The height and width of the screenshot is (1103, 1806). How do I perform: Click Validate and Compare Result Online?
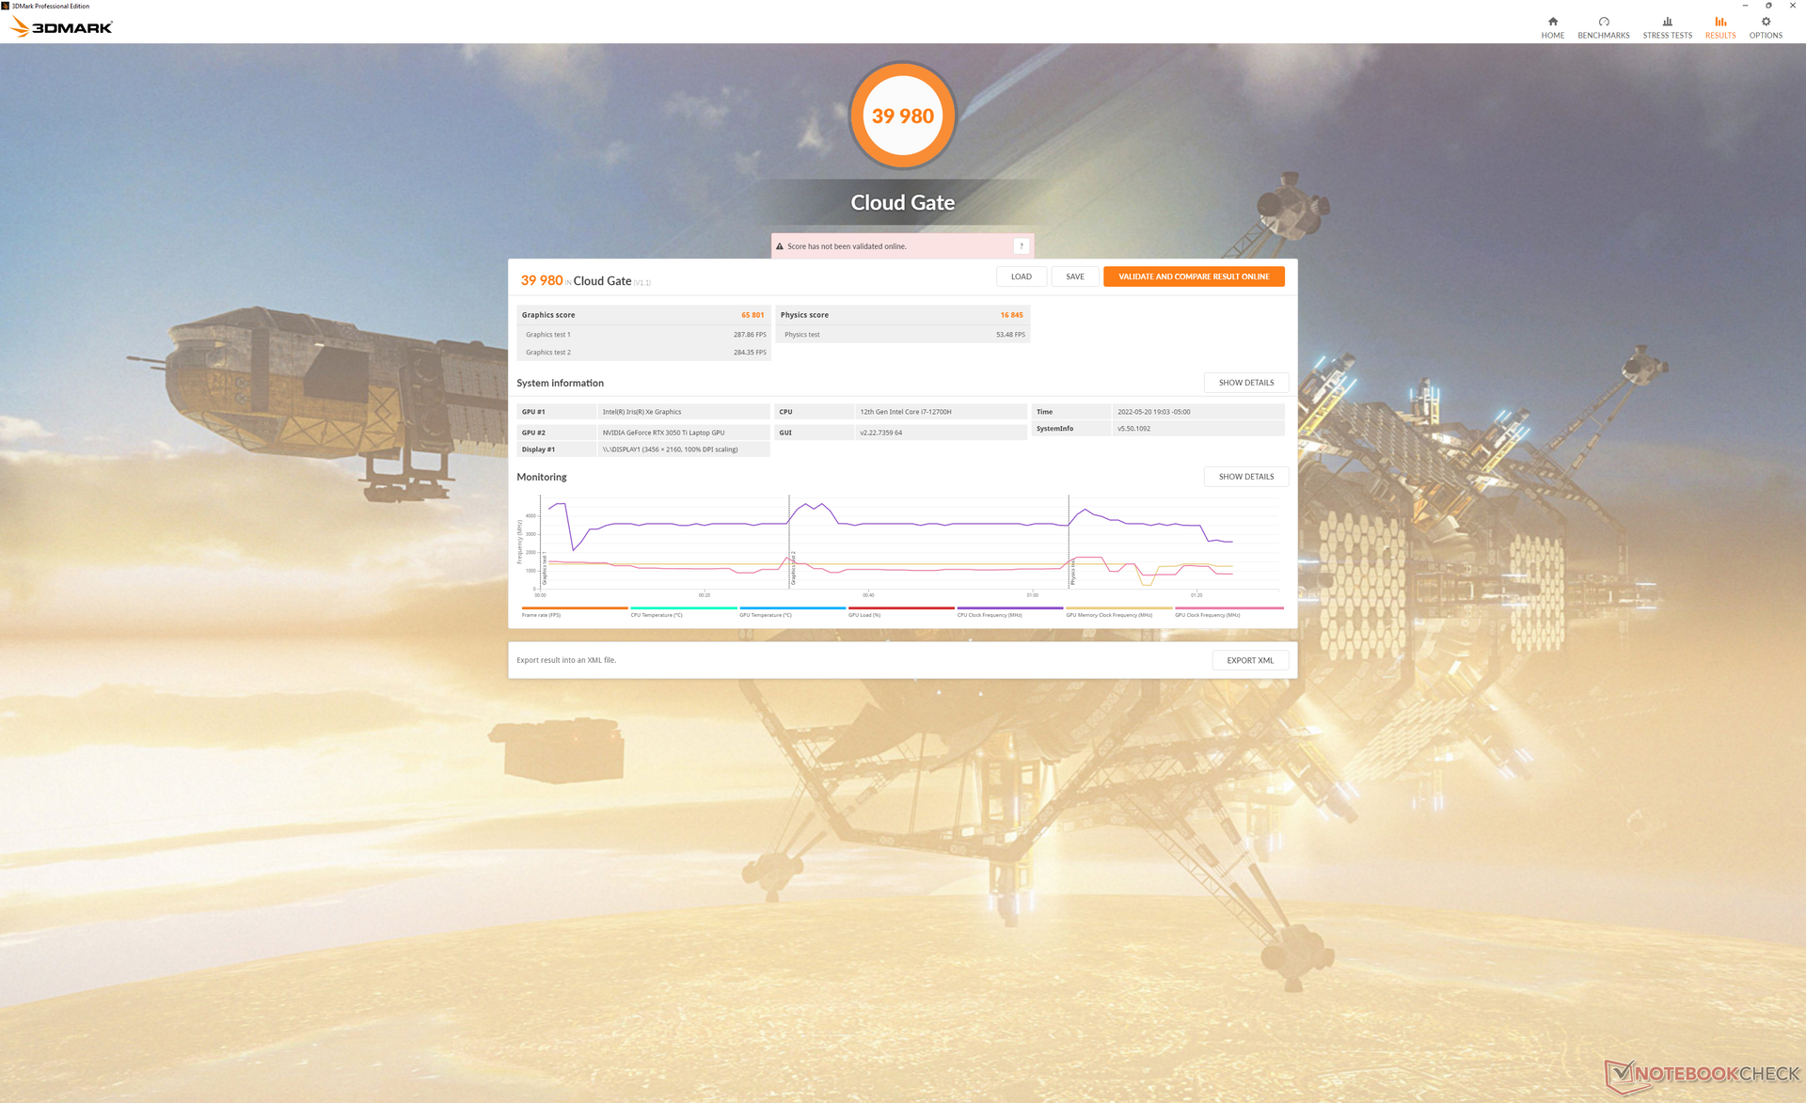tap(1193, 276)
